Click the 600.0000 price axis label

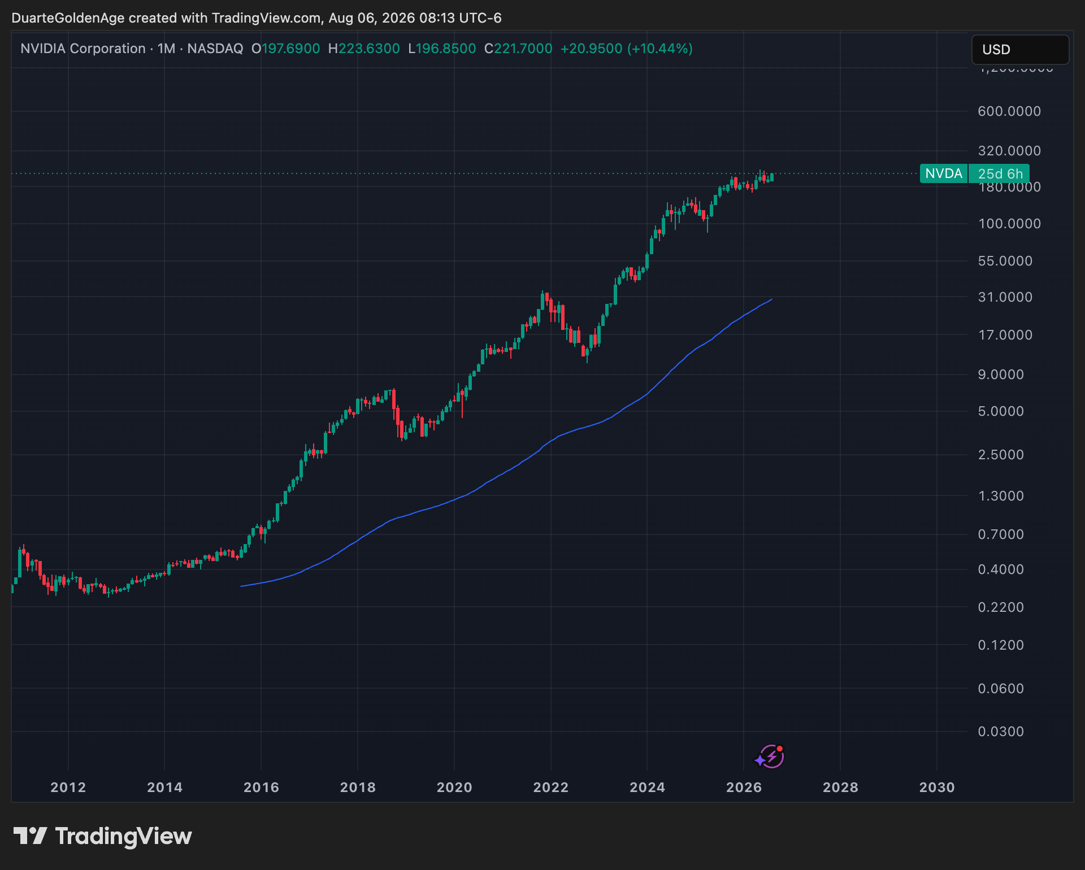click(x=1009, y=111)
